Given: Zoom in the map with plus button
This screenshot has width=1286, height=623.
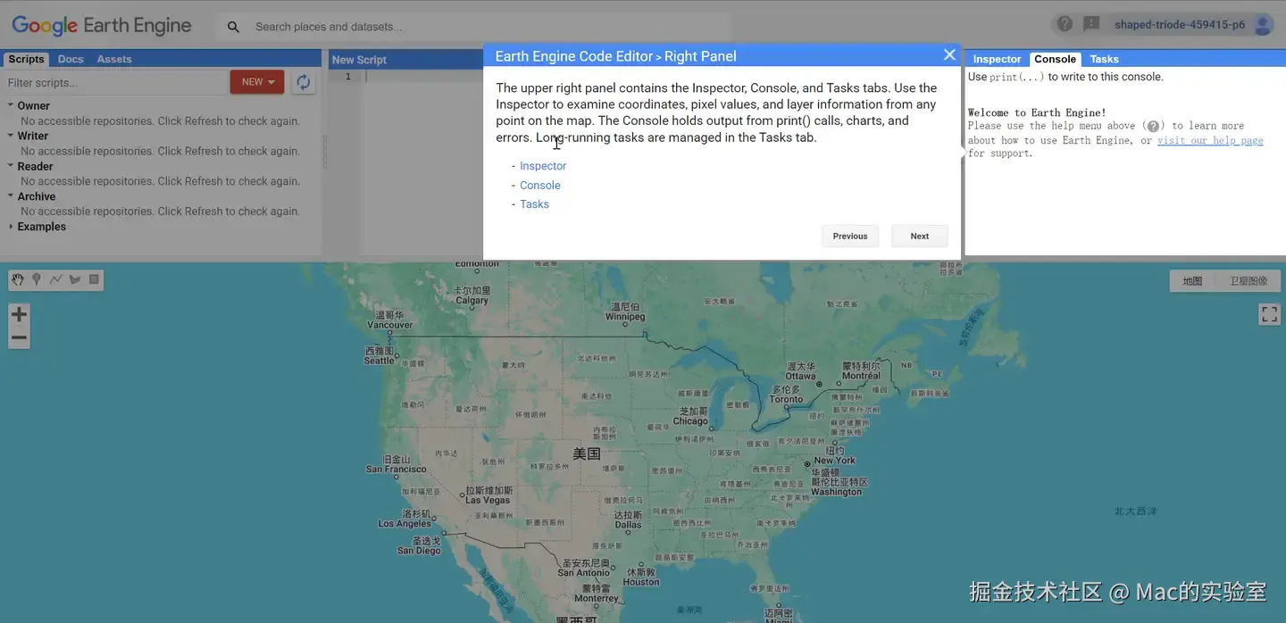Looking at the screenshot, I should (19, 314).
